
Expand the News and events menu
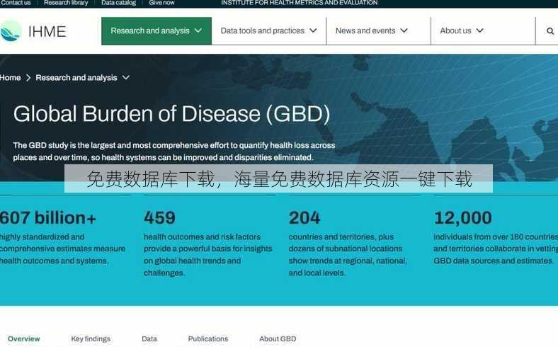(x=372, y=31)
